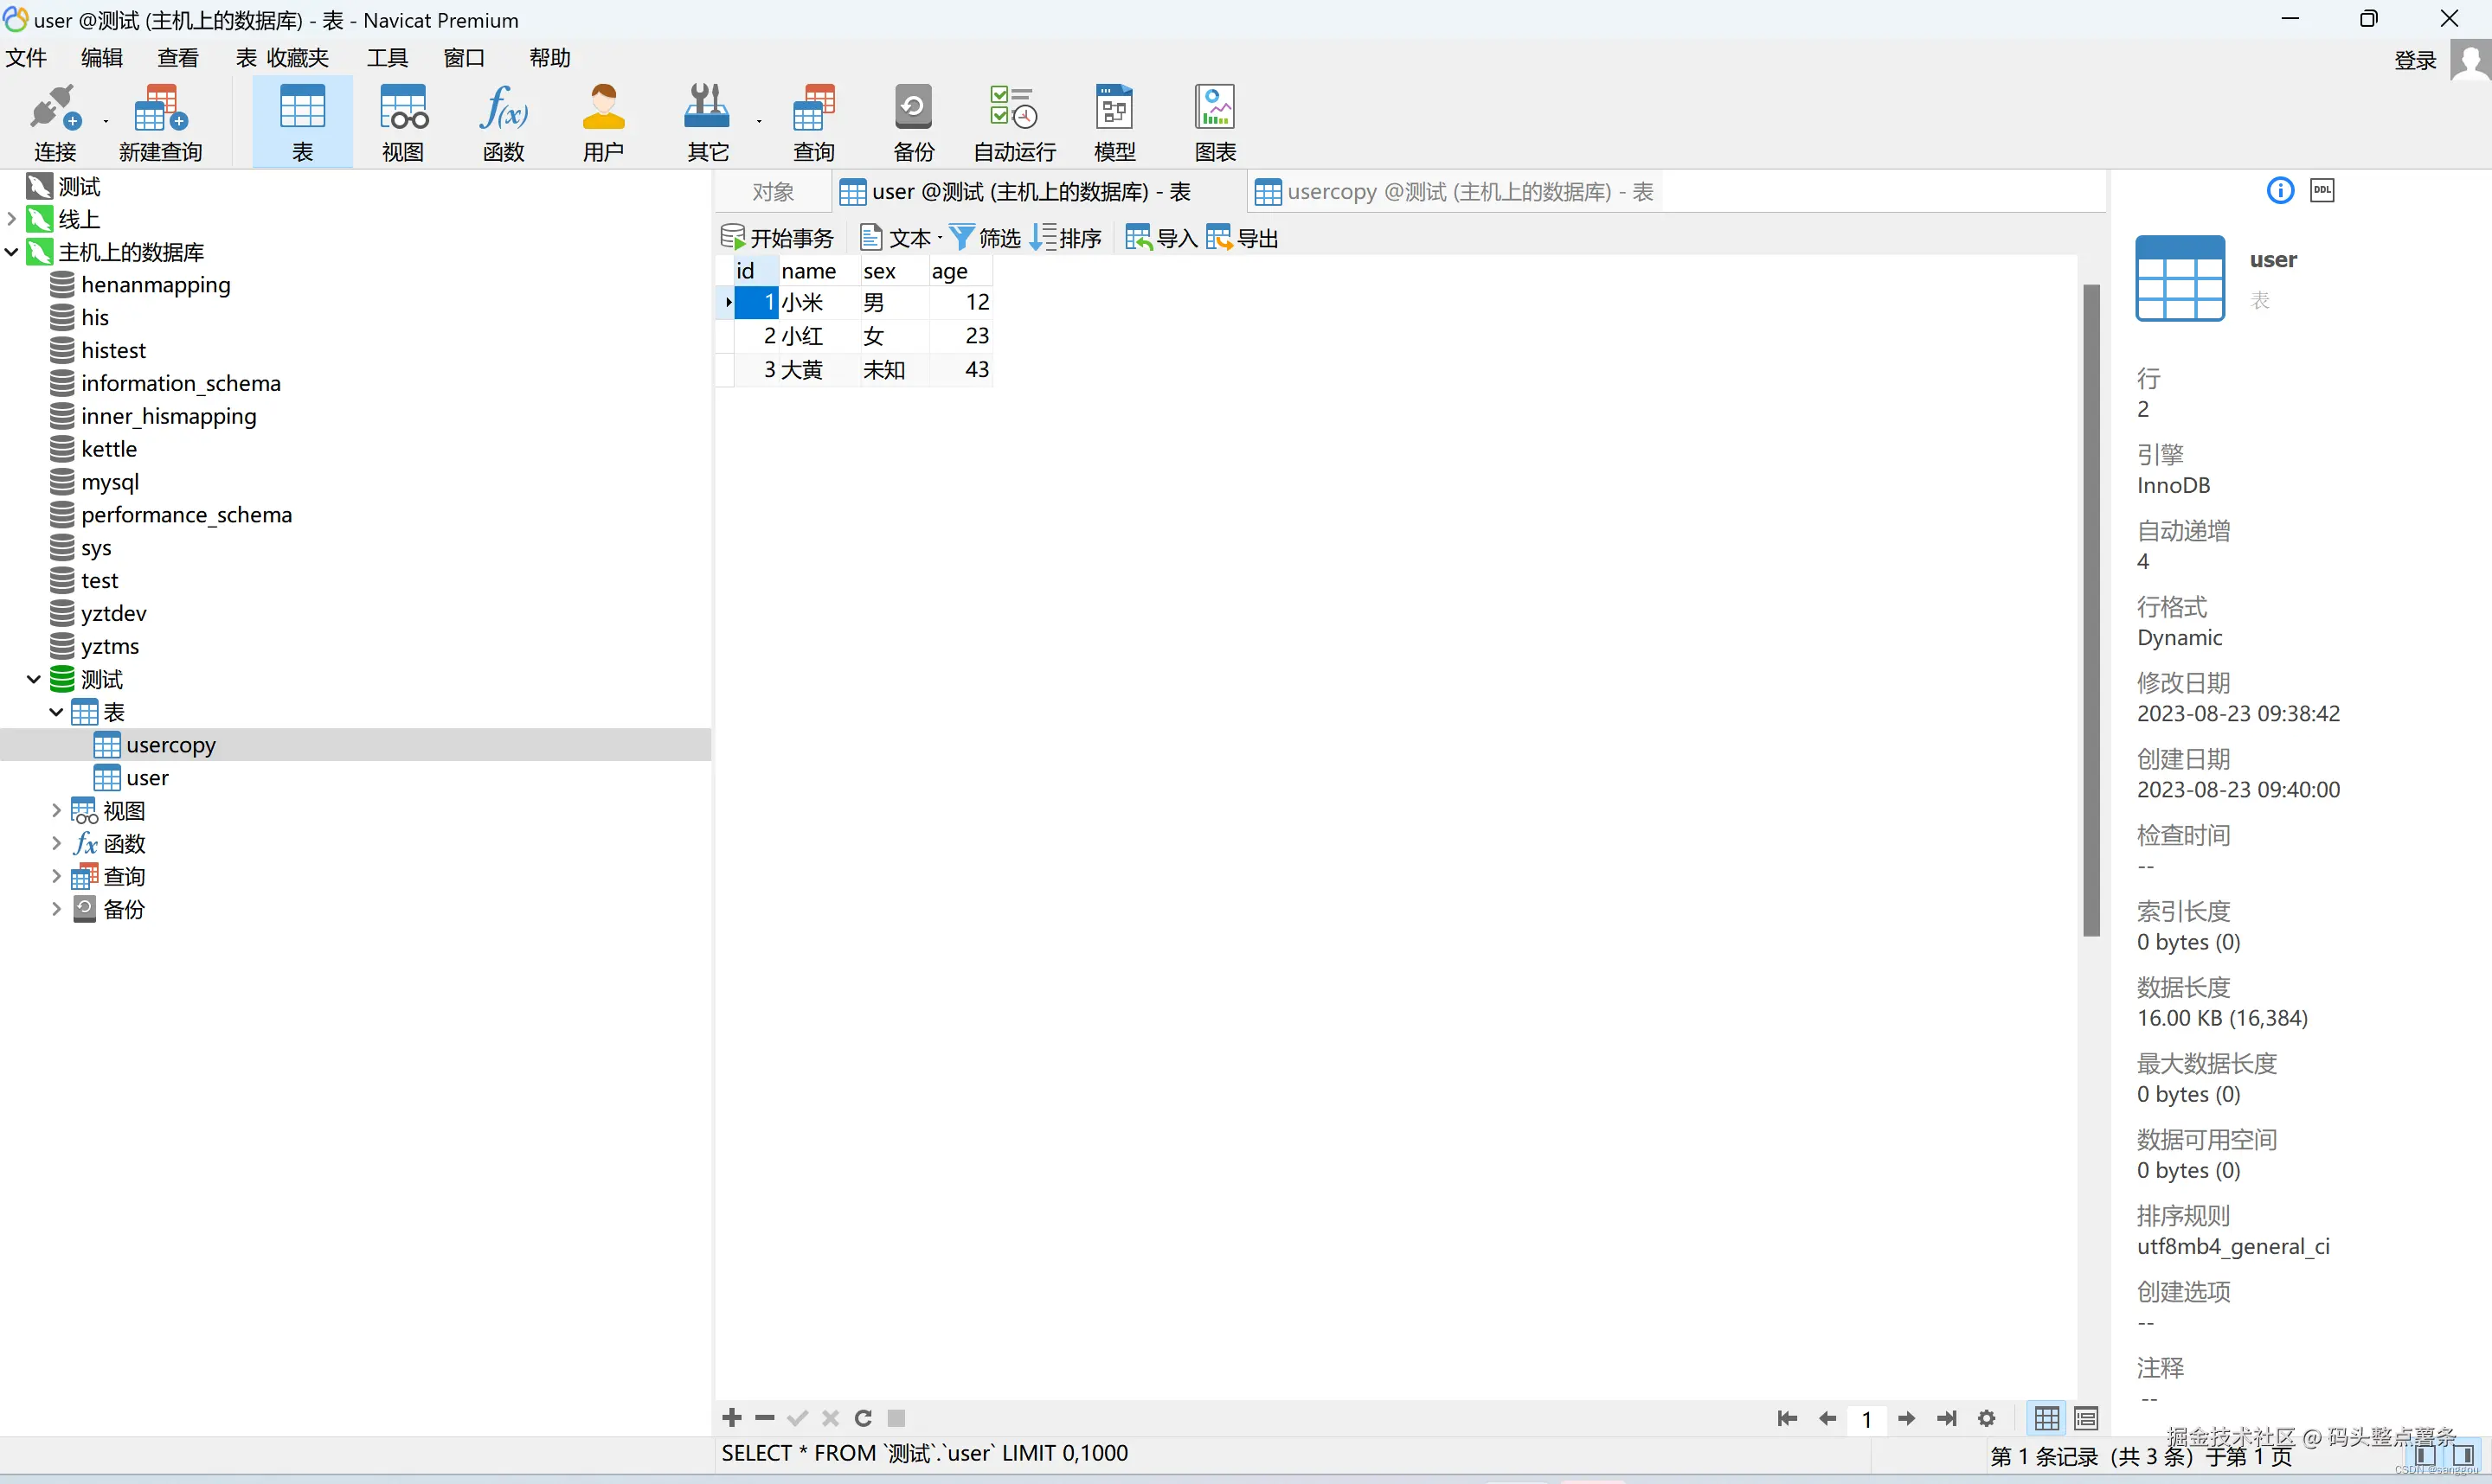This screenshot has height=1484, width=2492.
Task: Expand the 视图 views tree node
Action: (x=56, y=810)
